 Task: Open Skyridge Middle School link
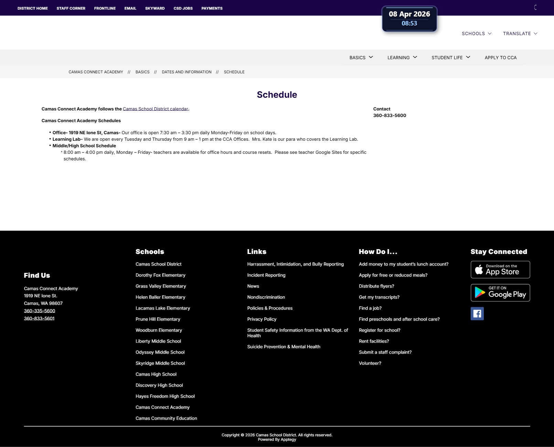pyautogui.click(x=160, y=363)
